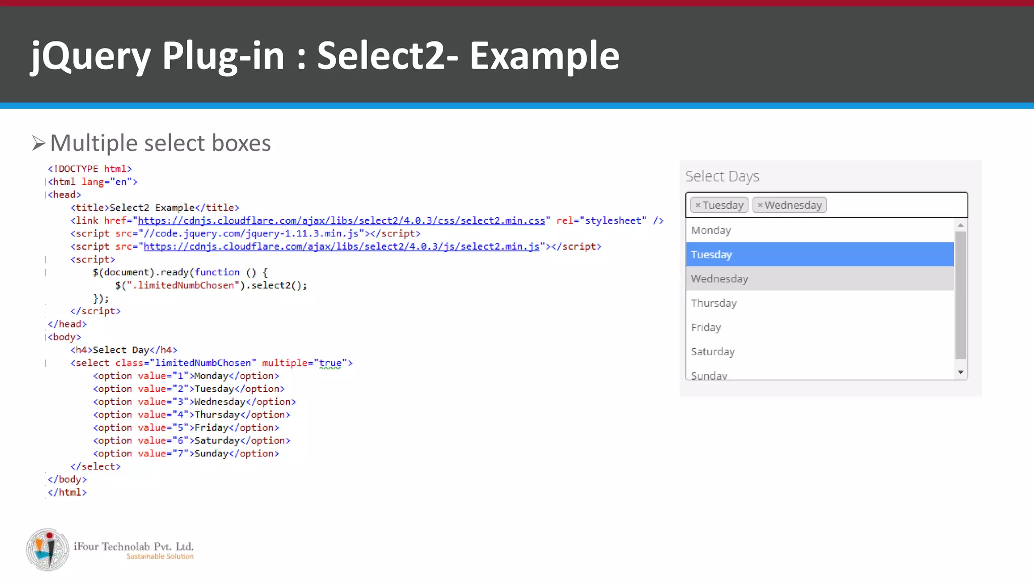Pick Friday from the day list
The height and width of the screenshot is (582, 1034).
pyautogui.click(x=820, y=327)
